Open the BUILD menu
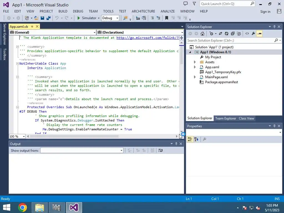This screenshot has height=213, width=284. coord(63,11)
